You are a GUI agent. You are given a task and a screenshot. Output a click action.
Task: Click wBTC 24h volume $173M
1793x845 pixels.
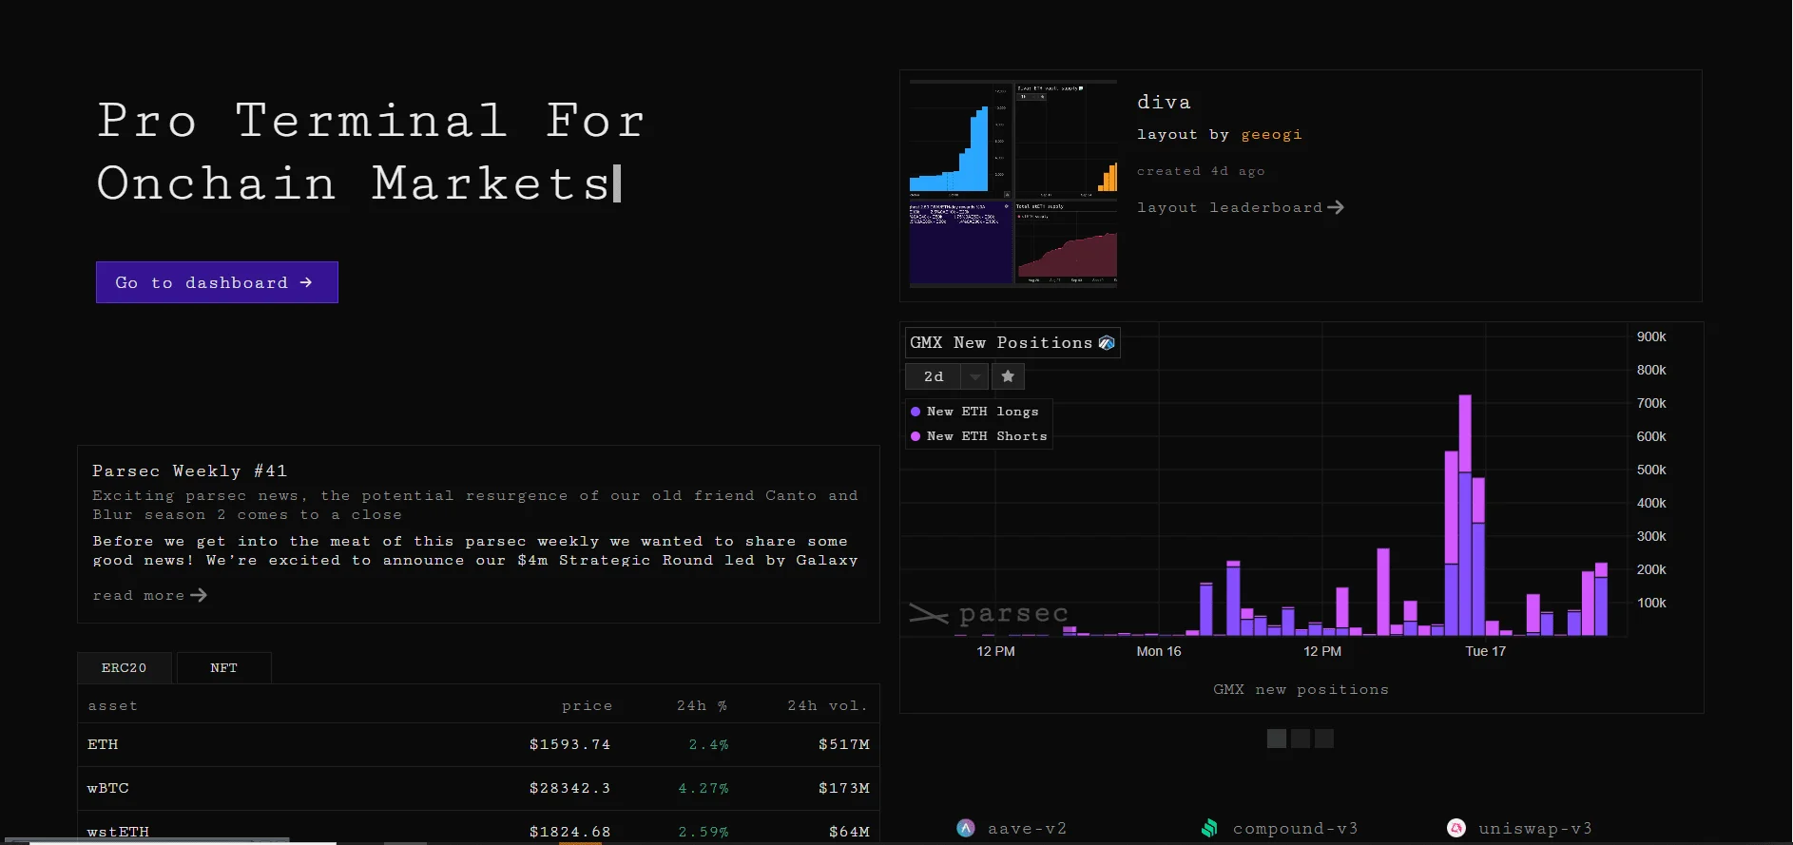[844, 788]
